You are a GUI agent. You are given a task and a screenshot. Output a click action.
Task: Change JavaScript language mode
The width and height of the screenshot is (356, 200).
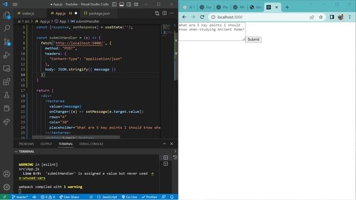[107, 197]
